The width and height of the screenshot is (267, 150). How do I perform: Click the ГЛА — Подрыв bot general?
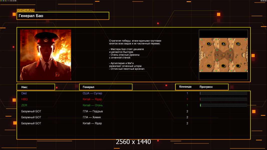point(93,111)
